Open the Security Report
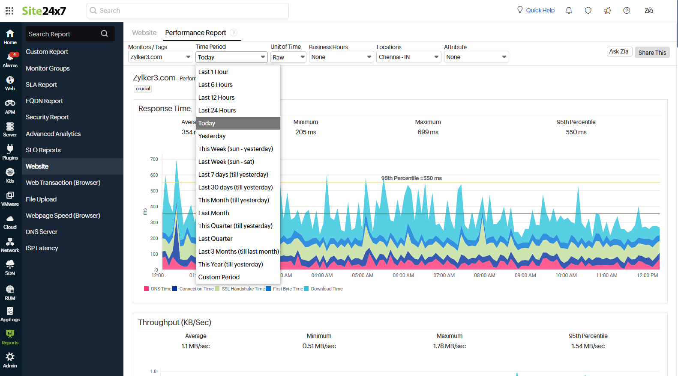Viewport: 678px width, 376px height. (x=47, y=117)
